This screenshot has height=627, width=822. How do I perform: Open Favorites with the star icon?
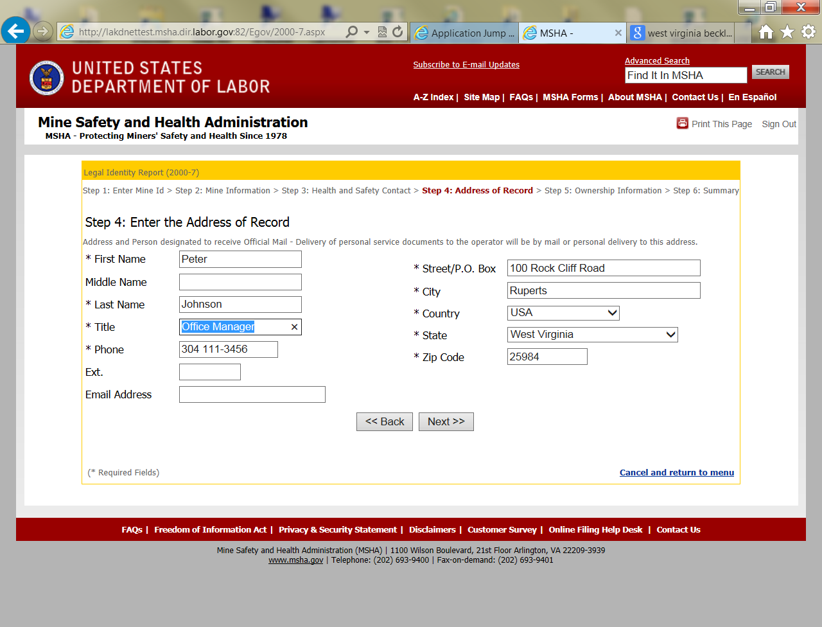(787, 31)
